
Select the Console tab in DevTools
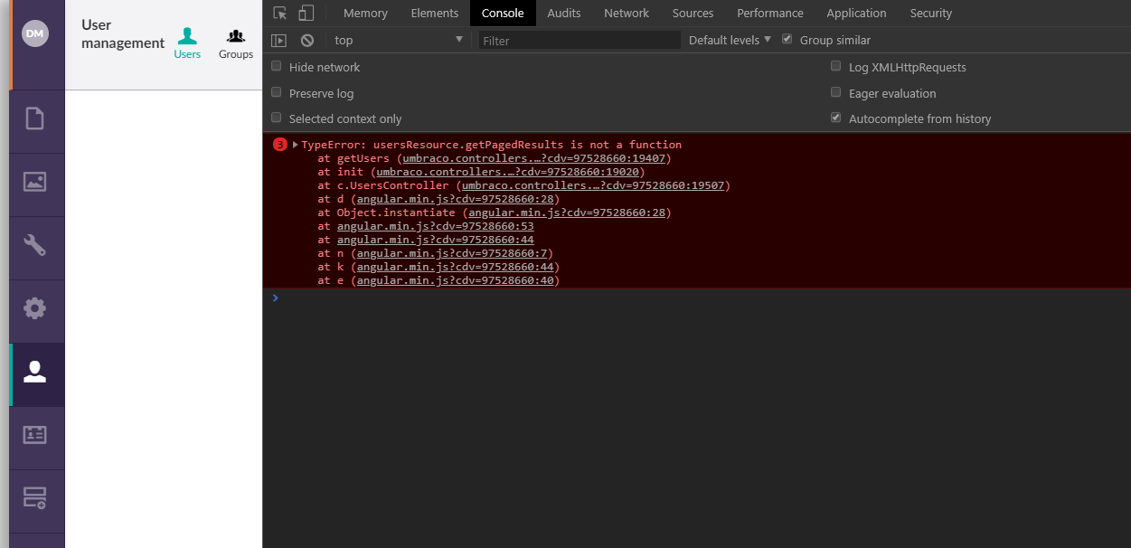coord(503,13)
